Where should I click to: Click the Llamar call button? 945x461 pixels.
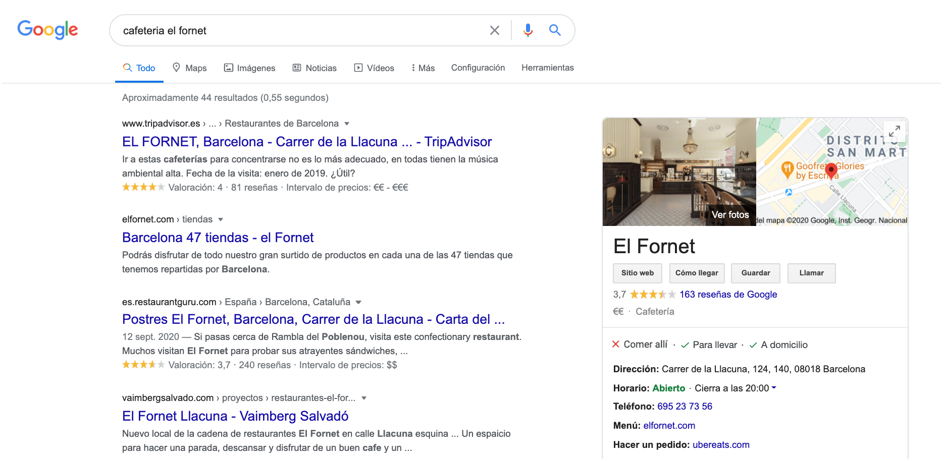[x=811, y=273]
